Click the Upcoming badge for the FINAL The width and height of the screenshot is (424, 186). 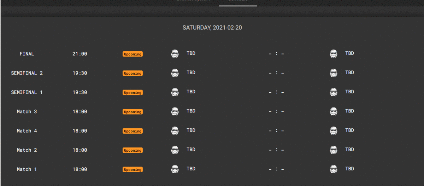pos(133,54)
